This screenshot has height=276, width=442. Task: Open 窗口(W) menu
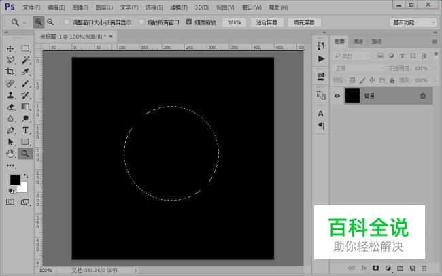point(252,7)
